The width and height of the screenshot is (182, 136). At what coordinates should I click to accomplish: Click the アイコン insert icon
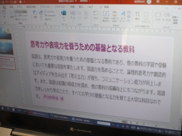click(41, 15)
